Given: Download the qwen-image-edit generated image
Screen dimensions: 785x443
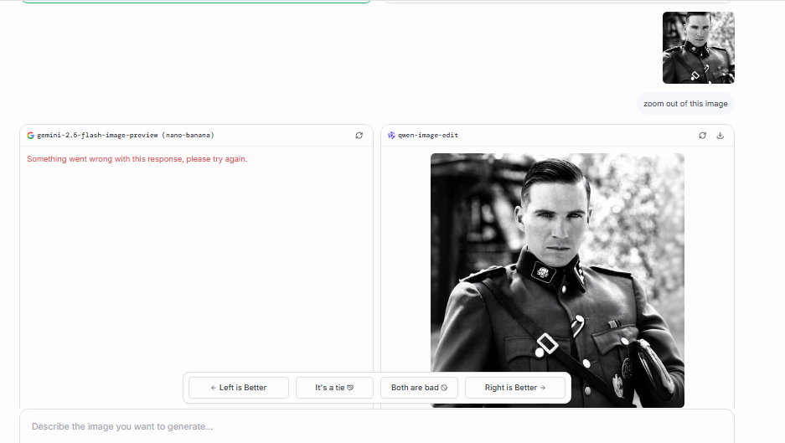Looking at the screenshot, I should pos(720,135).
